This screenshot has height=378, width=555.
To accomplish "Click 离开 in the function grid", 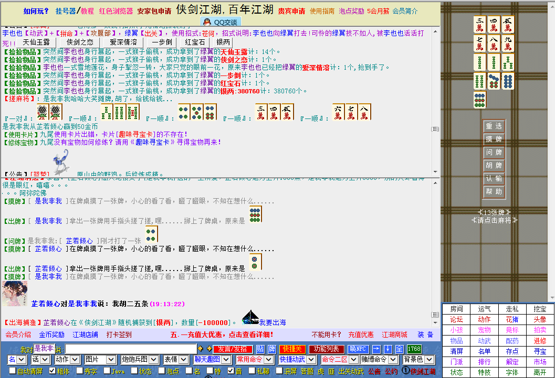I will click(540, 372).
